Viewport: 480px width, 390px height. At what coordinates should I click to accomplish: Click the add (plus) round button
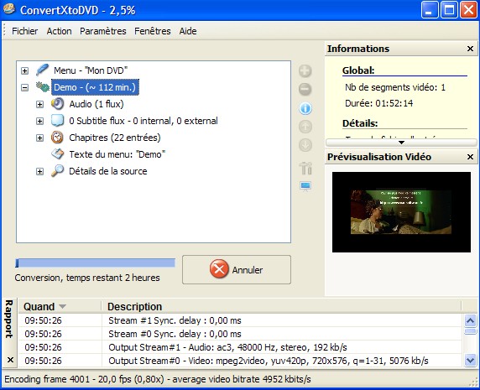tap(305, 71)
